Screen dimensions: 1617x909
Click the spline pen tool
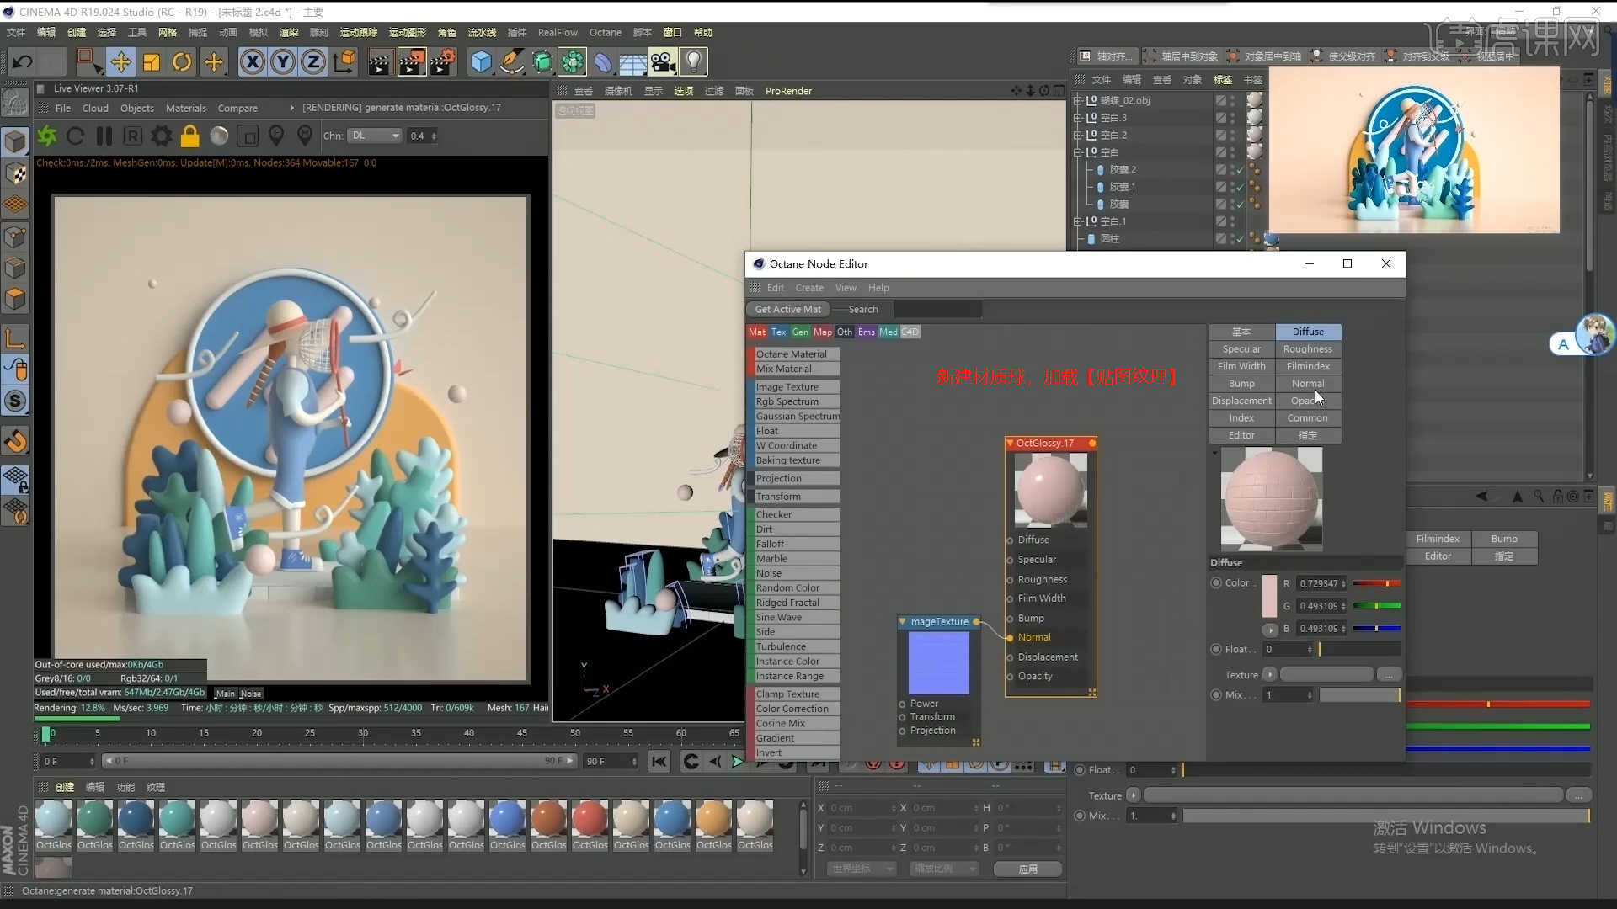(511, 61)
